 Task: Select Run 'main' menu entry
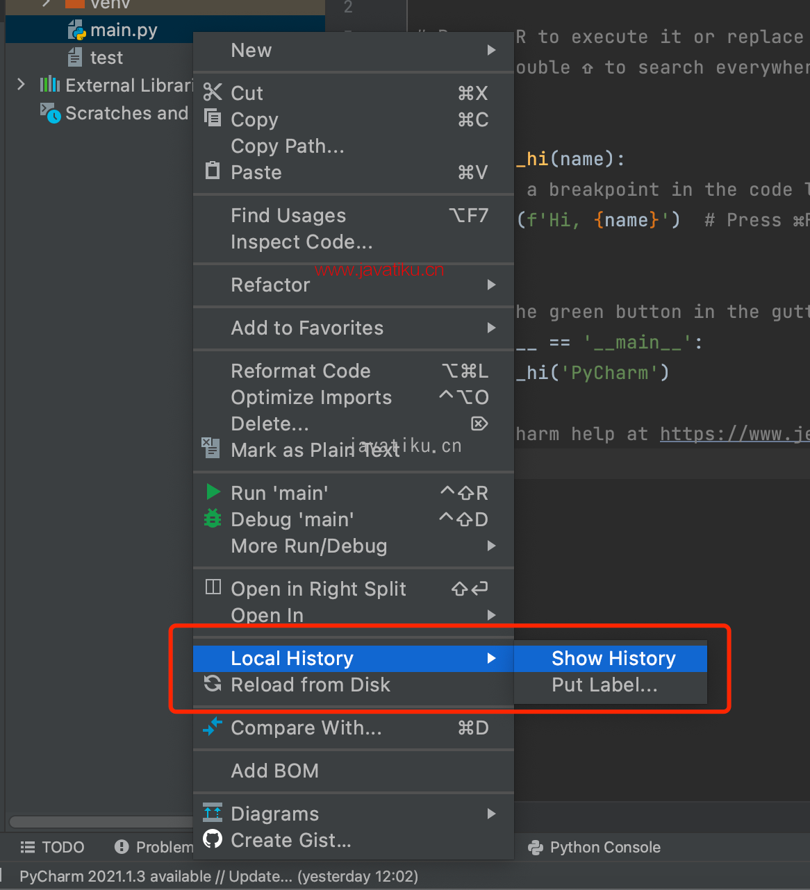point(354,493)
